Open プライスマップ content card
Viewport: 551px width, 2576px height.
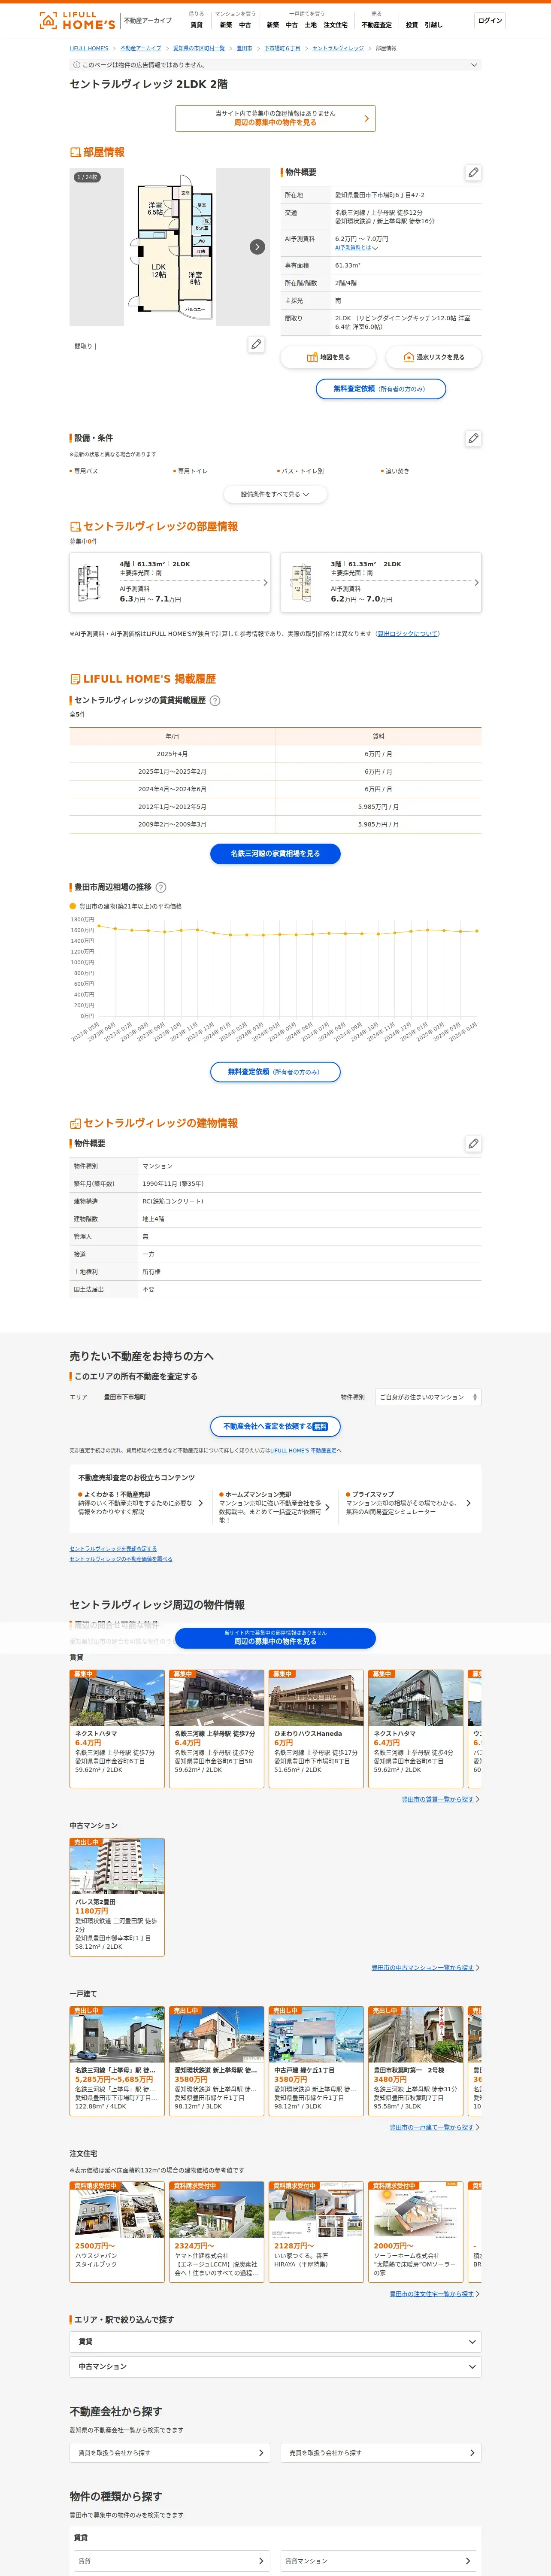[x=408, y=1503]
